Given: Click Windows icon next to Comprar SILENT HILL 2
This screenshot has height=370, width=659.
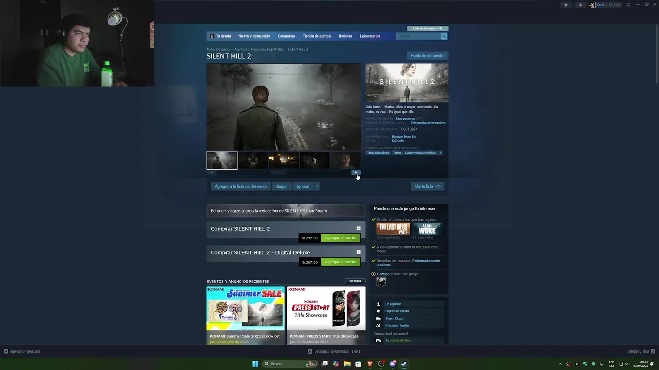Looking at the screenshot, I should (359, 229).
